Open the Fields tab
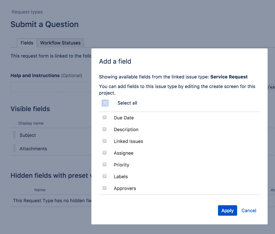The image size is (275, 234). pyautogui.click(x=27, y=43)
